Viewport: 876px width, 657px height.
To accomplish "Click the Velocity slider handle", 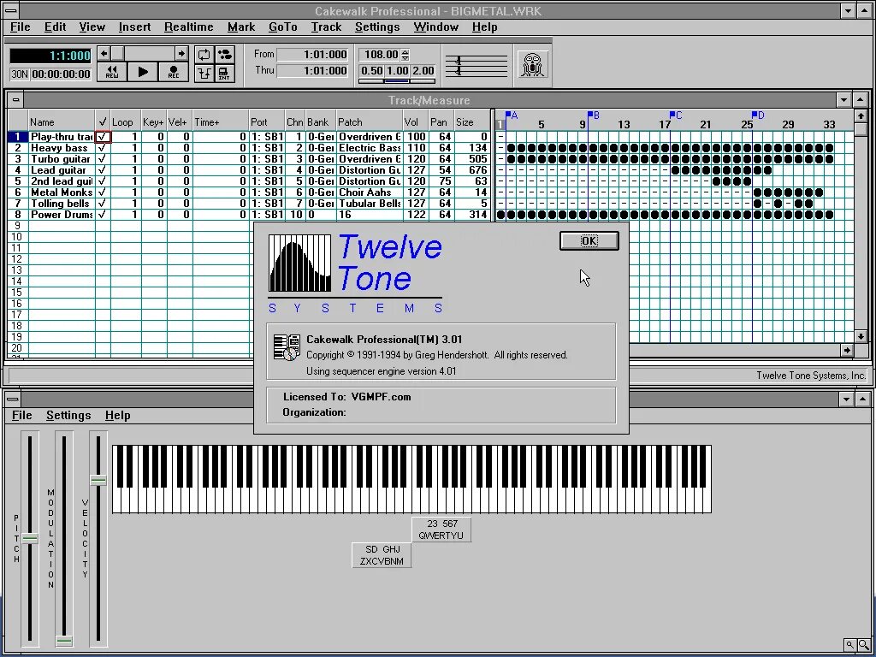I will 98,480.
